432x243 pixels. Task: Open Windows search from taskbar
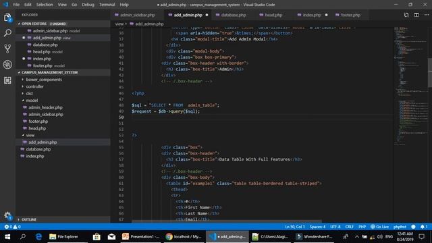[x=23, y=237]
